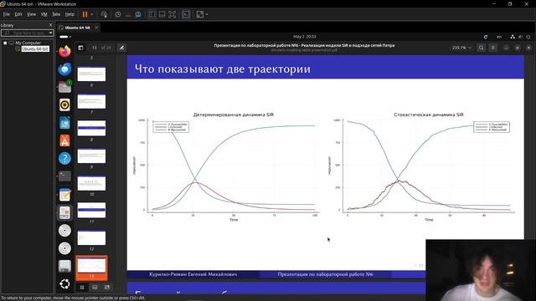Viewport: 536px width, 301px height.
Task: Open Rhythmbox from the dock
Action: (64, 105)
